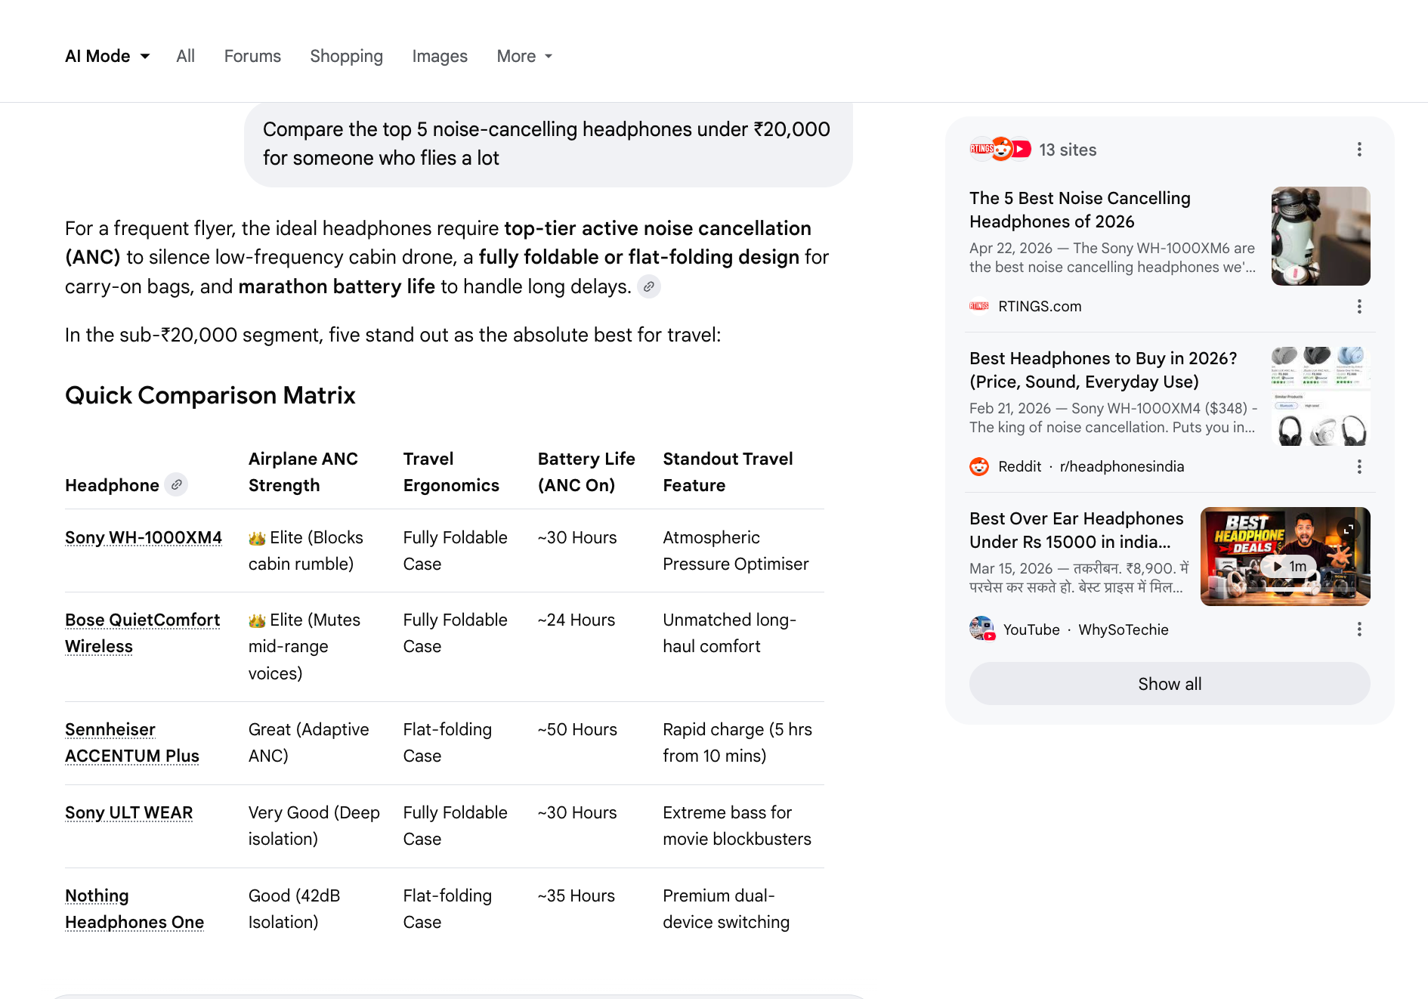Expand the More menu

pos(524,56)
